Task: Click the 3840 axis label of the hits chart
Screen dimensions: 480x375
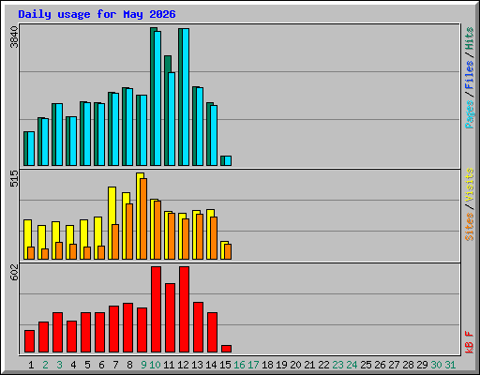Action: click(14, 37)
